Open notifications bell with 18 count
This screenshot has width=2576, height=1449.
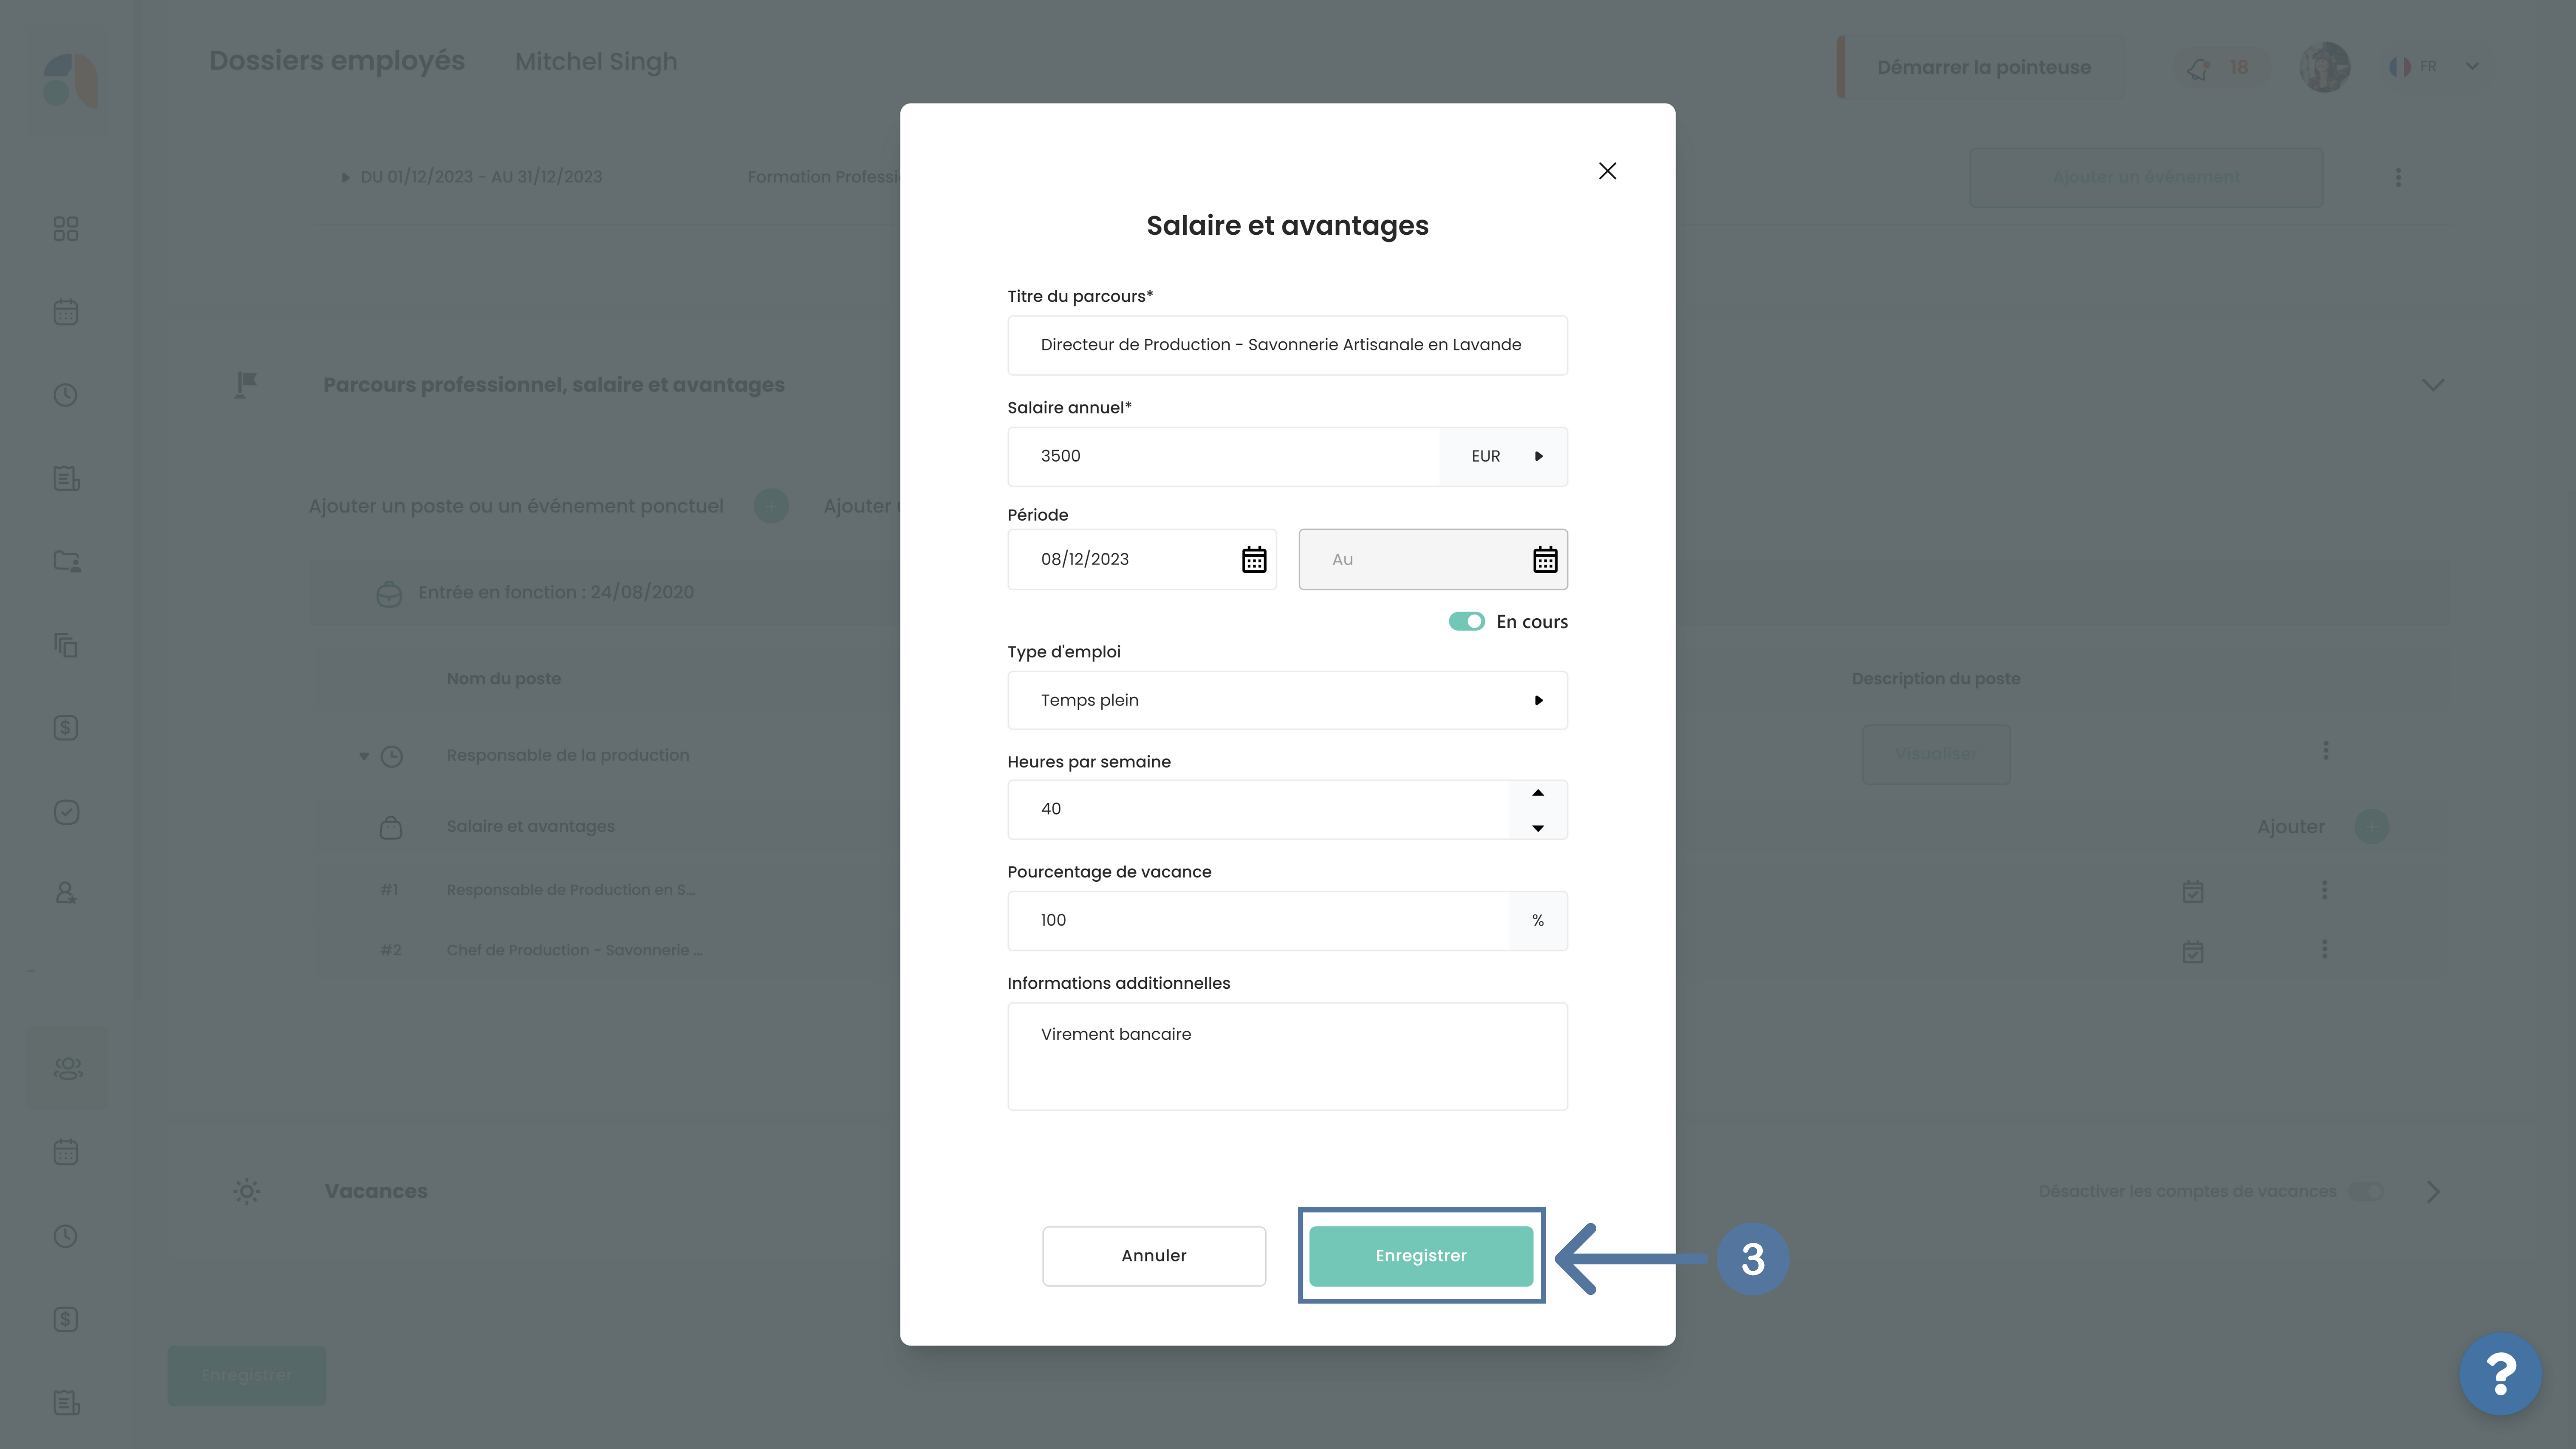(x=2222, y=67)
